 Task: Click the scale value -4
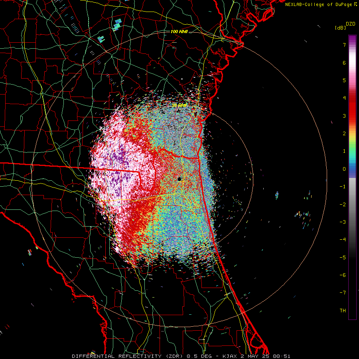point(343,240)
